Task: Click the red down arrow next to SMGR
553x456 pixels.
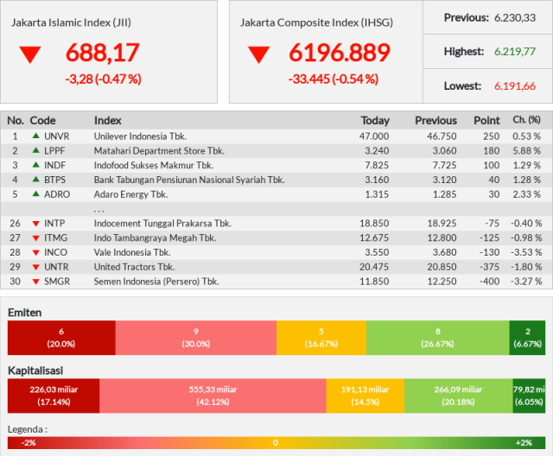Action: pos(36,282)
